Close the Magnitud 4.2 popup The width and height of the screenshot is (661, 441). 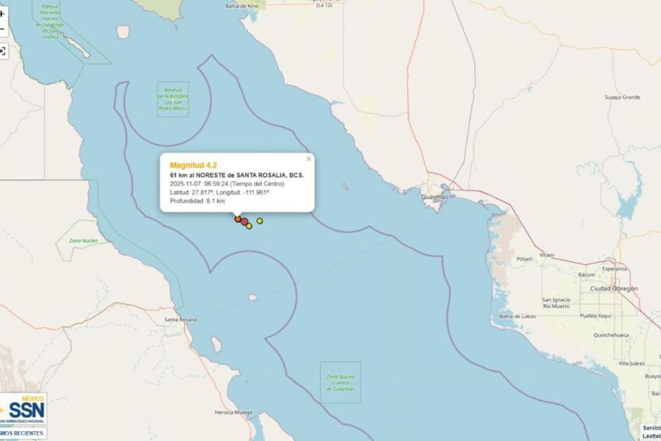pyautogui.click(x=308, y=159)
